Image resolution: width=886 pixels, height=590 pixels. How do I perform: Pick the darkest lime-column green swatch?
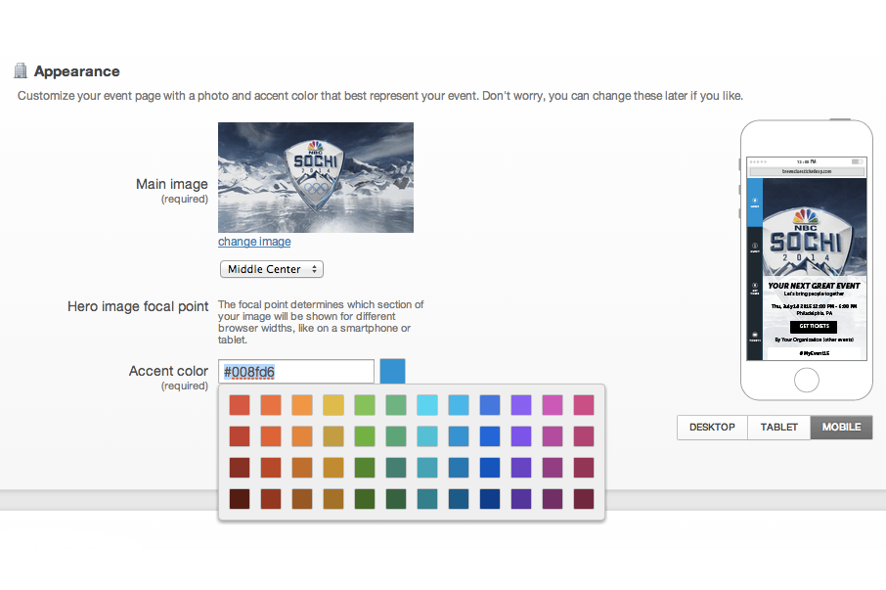click(x=365, y=499)
